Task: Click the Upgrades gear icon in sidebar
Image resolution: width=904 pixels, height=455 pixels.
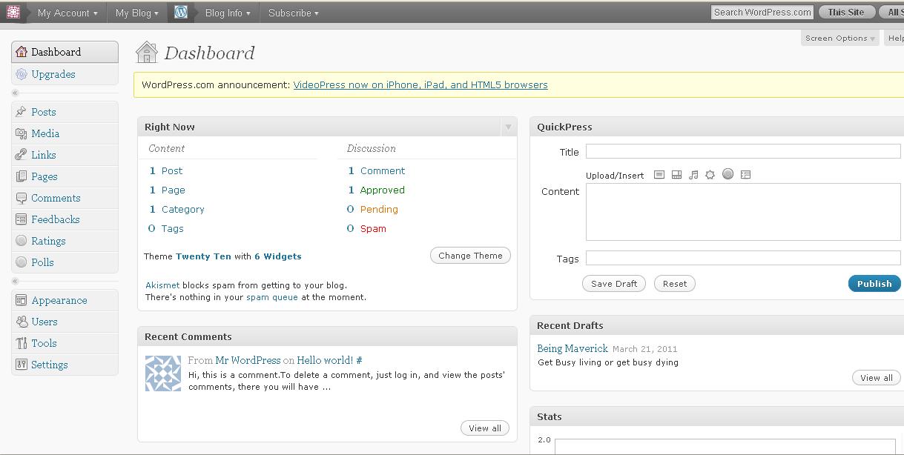Action: pyautogui.click(x=22, y=74)
